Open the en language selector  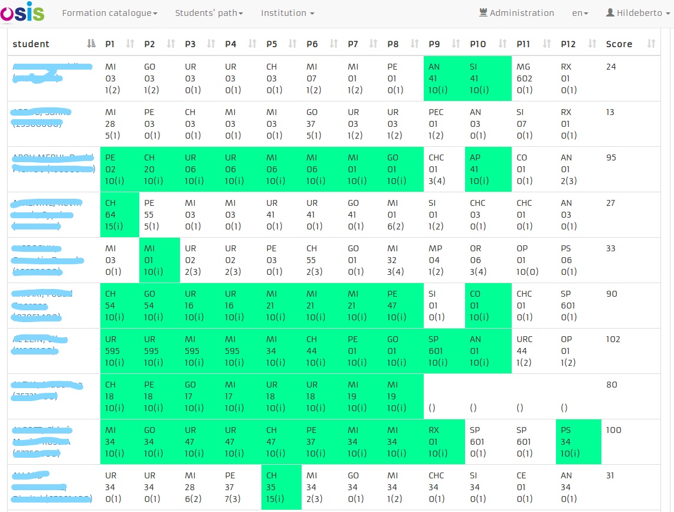(x=580, y=13)
